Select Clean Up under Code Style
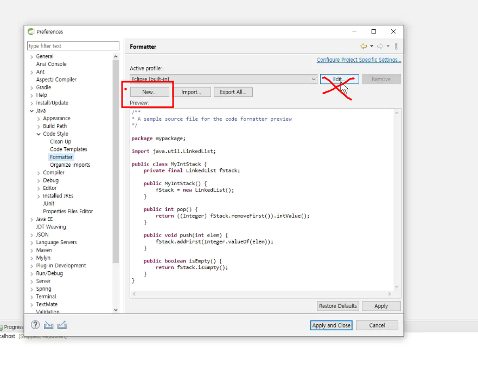478x387 pixels. coord(61,142)
